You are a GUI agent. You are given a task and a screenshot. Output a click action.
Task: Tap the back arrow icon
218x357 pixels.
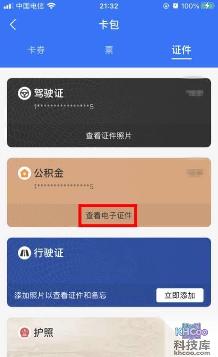(13, 25)
